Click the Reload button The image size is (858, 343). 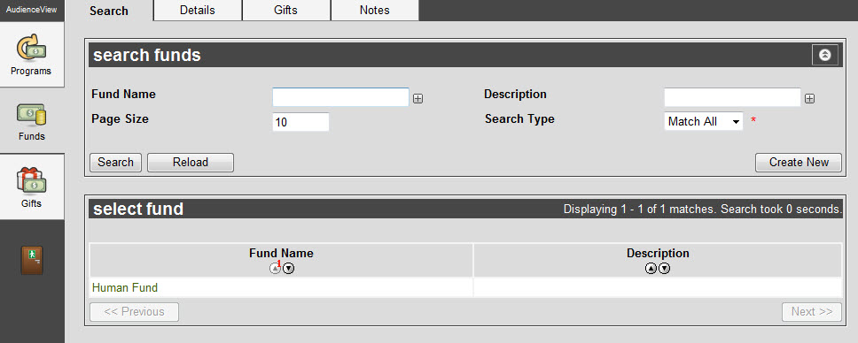coord(191,162)
